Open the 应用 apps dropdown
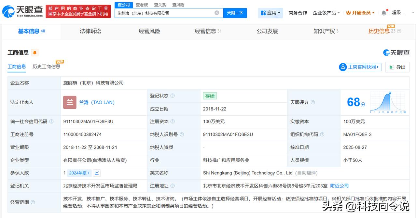 (x=270, y=13)
